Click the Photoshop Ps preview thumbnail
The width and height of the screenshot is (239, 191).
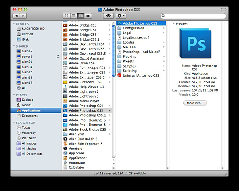(196, 43)
